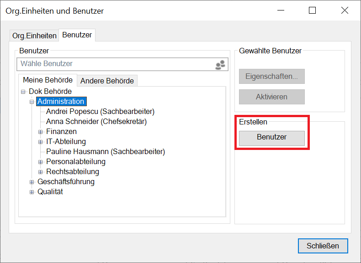Collapse the Administration tree node
Screen dimensions: 361x263
(x=32, y=102)
